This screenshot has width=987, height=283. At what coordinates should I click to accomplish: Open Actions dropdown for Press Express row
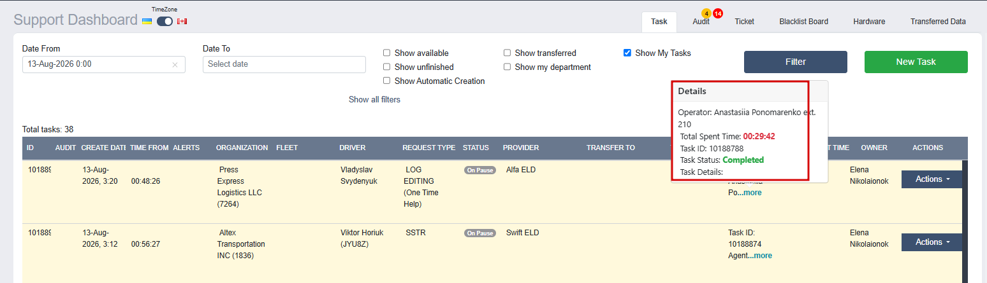coord(932,179)
